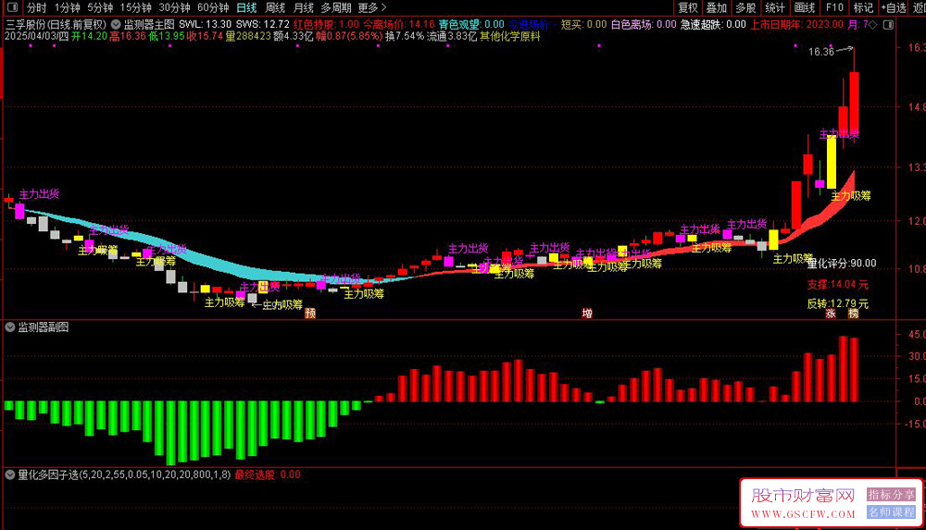Select the 日线 daily tab
Viewport: 926px width, 530px height.
pos(246,7)
